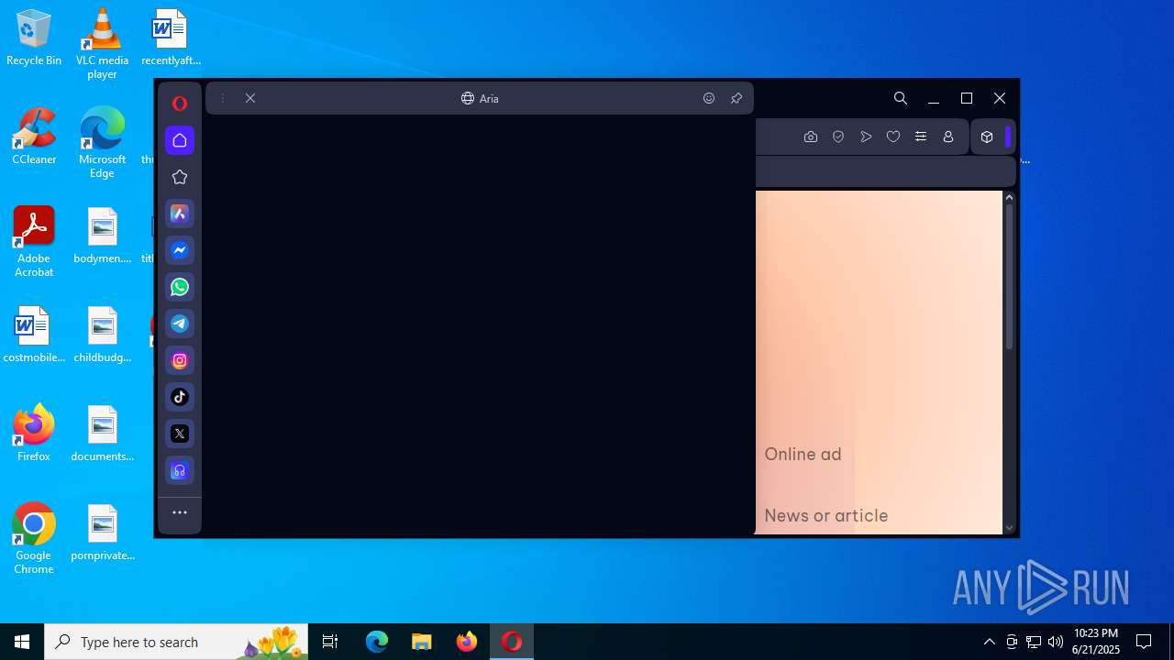Go to the Home start page in the sidebar

pos(180,140)
